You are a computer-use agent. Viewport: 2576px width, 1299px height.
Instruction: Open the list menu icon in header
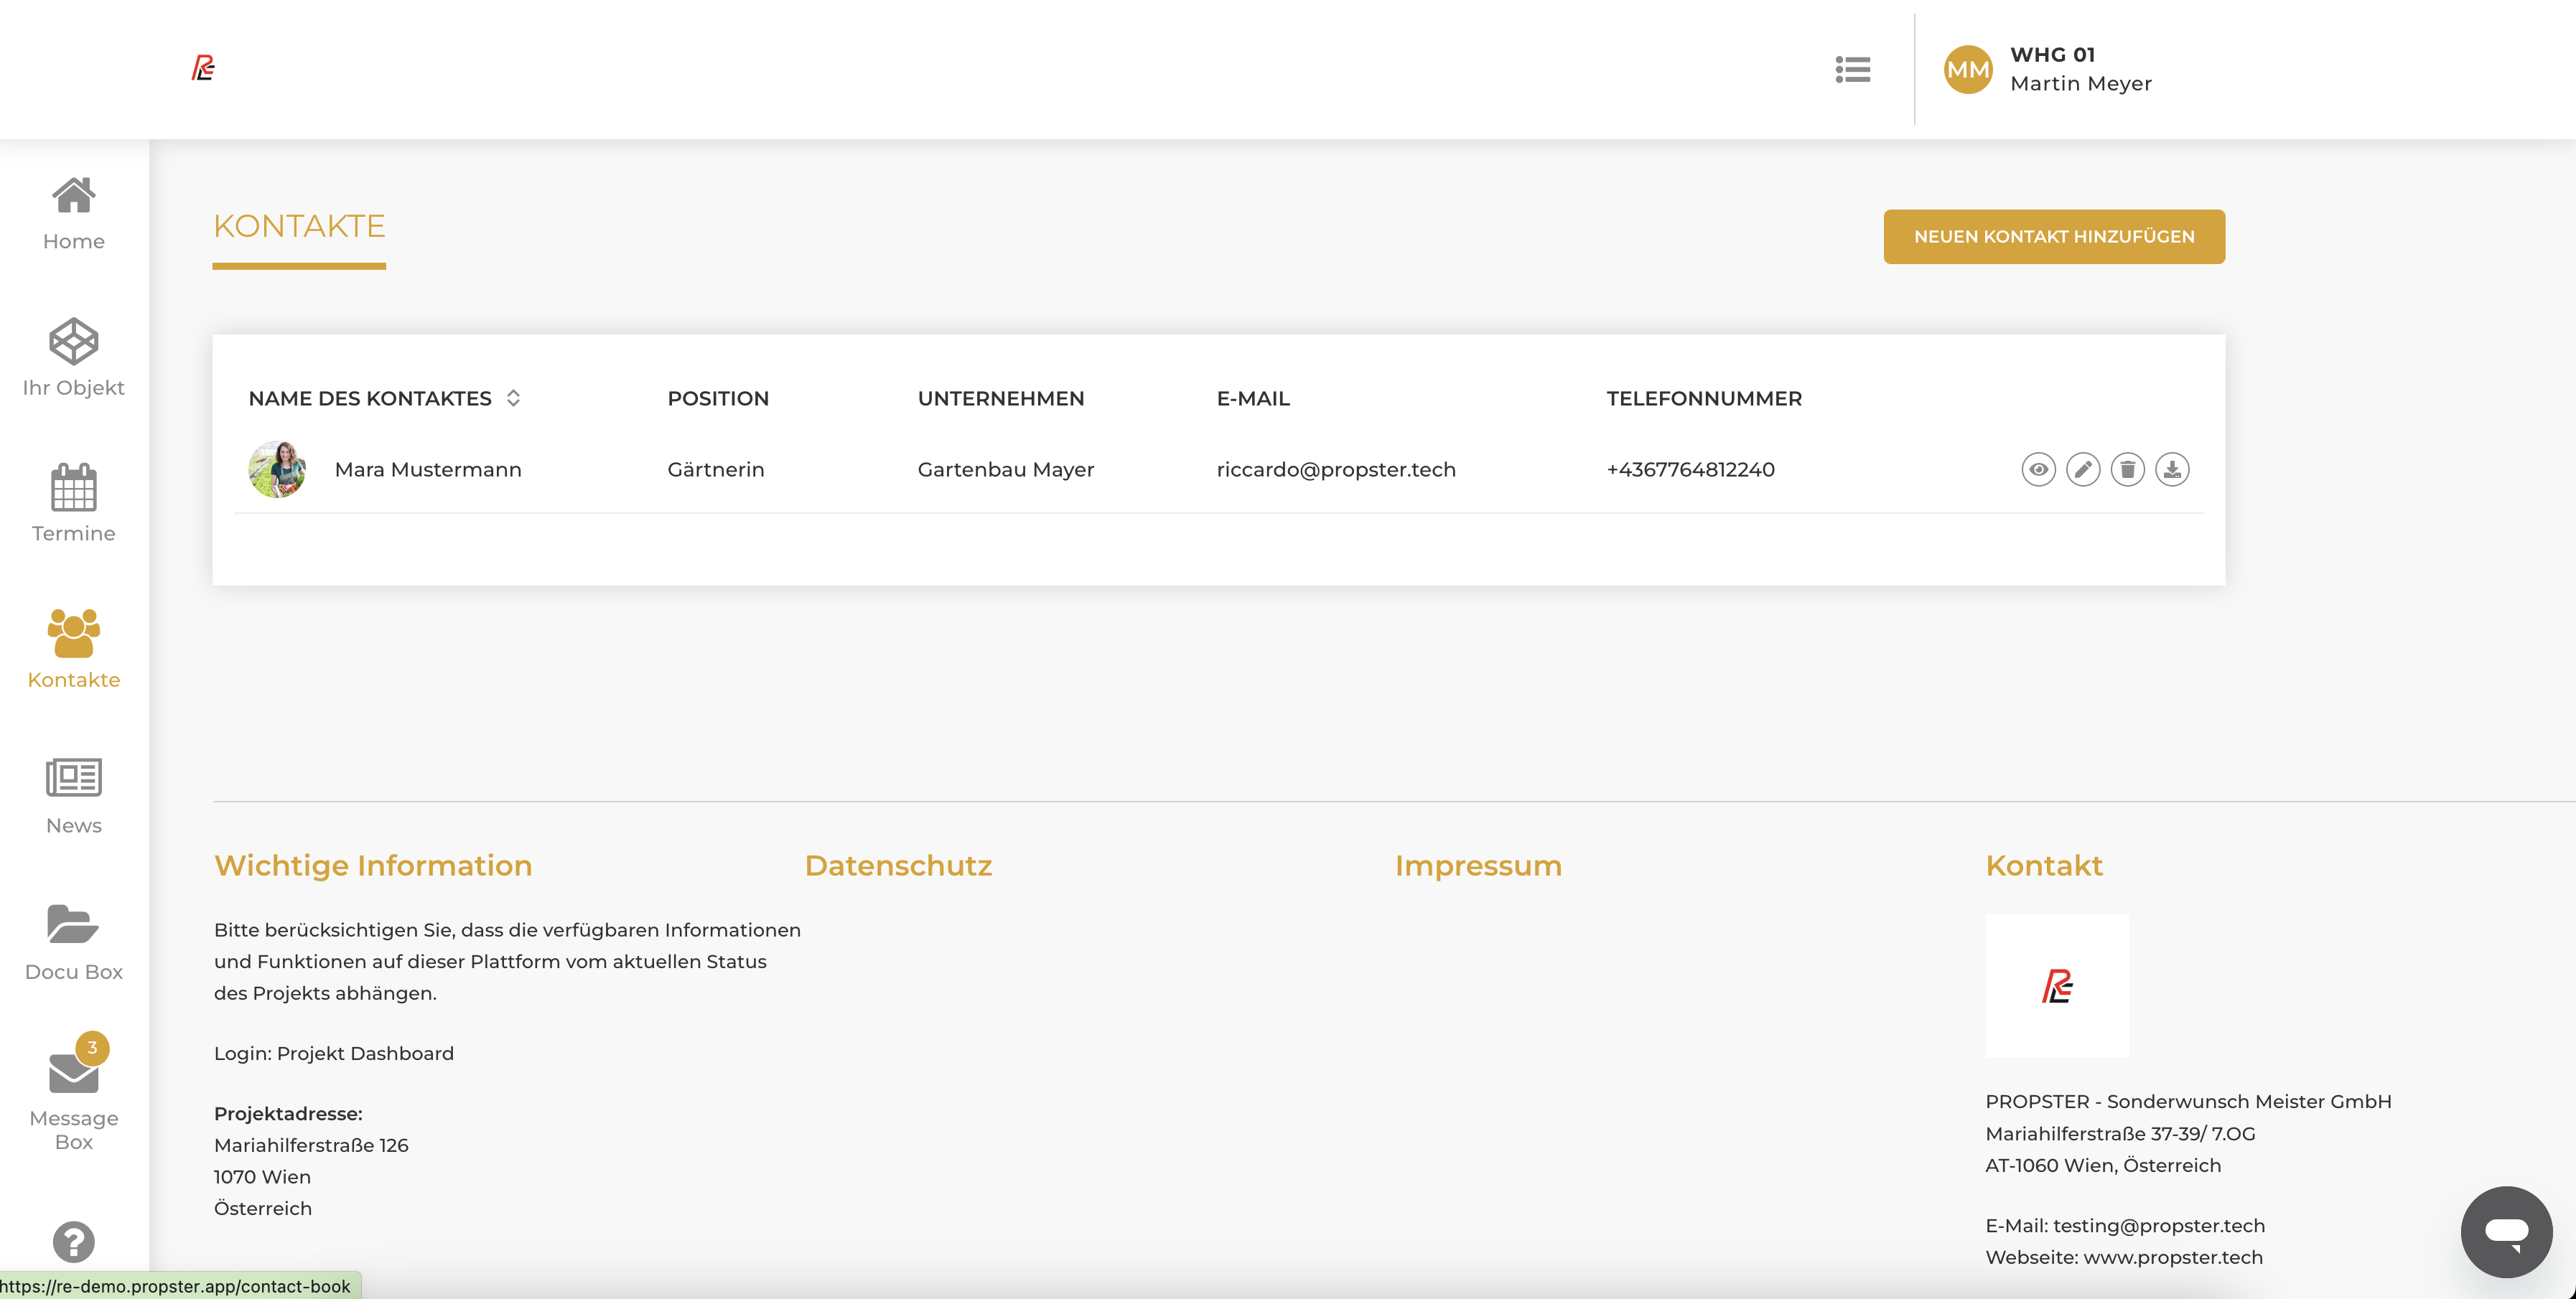pos(1852,69)
